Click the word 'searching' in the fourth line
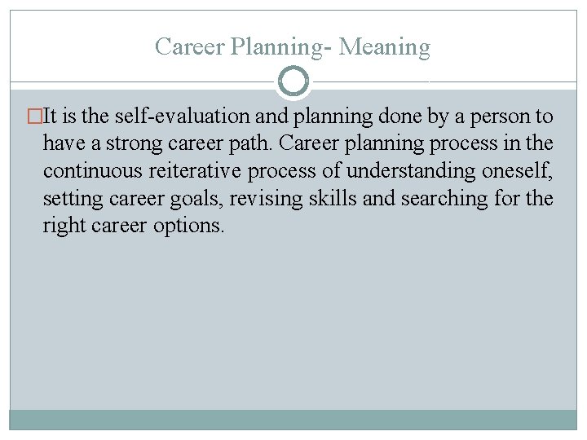This screenshot has height=440, width=587. [x=444, y=198]
